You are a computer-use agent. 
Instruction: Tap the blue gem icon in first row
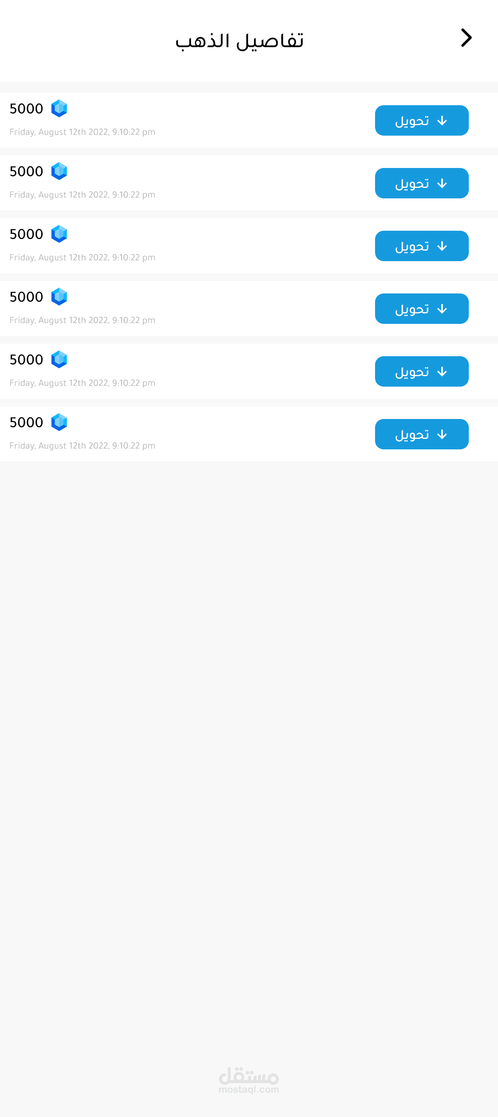click(x=59, y=108)
